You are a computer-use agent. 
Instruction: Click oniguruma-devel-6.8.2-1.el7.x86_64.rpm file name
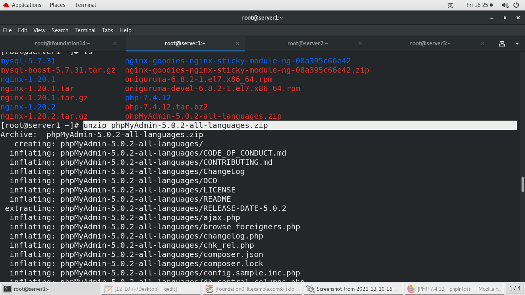(x=213, y=88)
